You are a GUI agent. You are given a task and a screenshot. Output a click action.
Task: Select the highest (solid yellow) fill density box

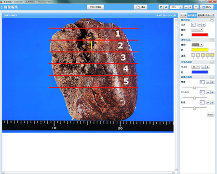(x=212, y=55)
